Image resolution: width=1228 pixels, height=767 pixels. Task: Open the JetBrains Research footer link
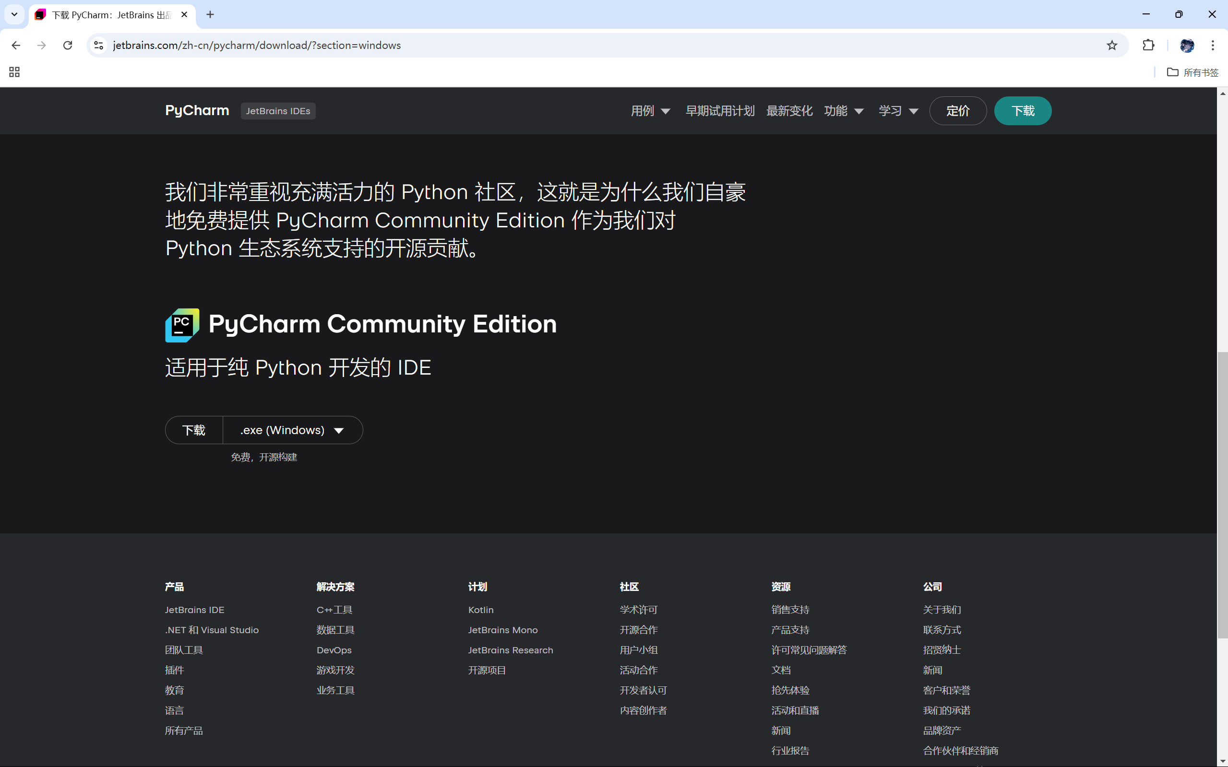[511, 650]
